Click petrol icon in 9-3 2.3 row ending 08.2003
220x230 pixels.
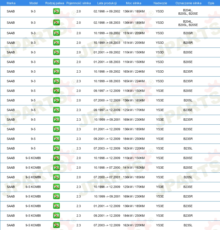click(x=56, y=81)
